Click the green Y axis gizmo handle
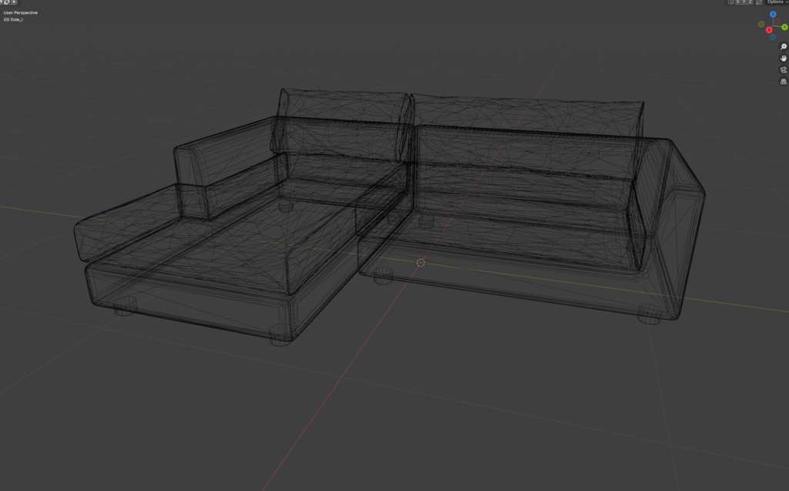The width and height of the screenshot is (789, 491). pyautogui.click(x=784, y=27)
